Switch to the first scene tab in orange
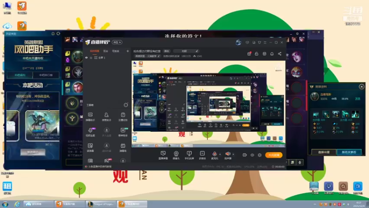 point(95,51)
